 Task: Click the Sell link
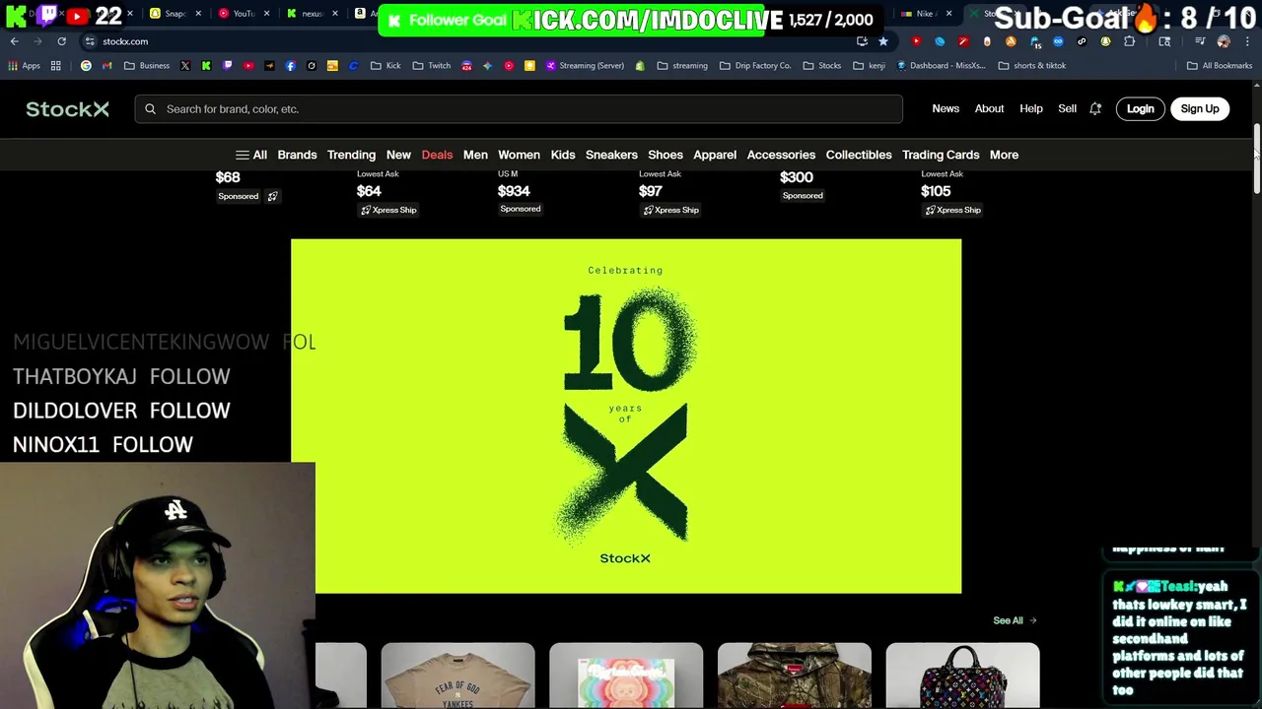point(1067,109)
